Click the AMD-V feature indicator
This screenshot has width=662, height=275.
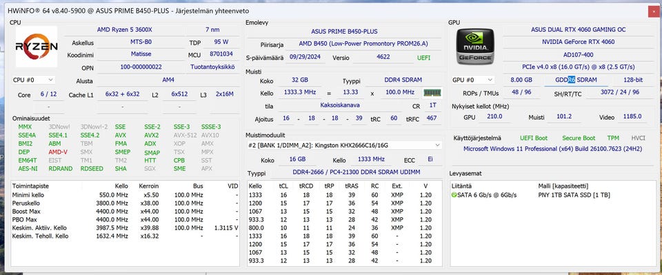point(58,152)
